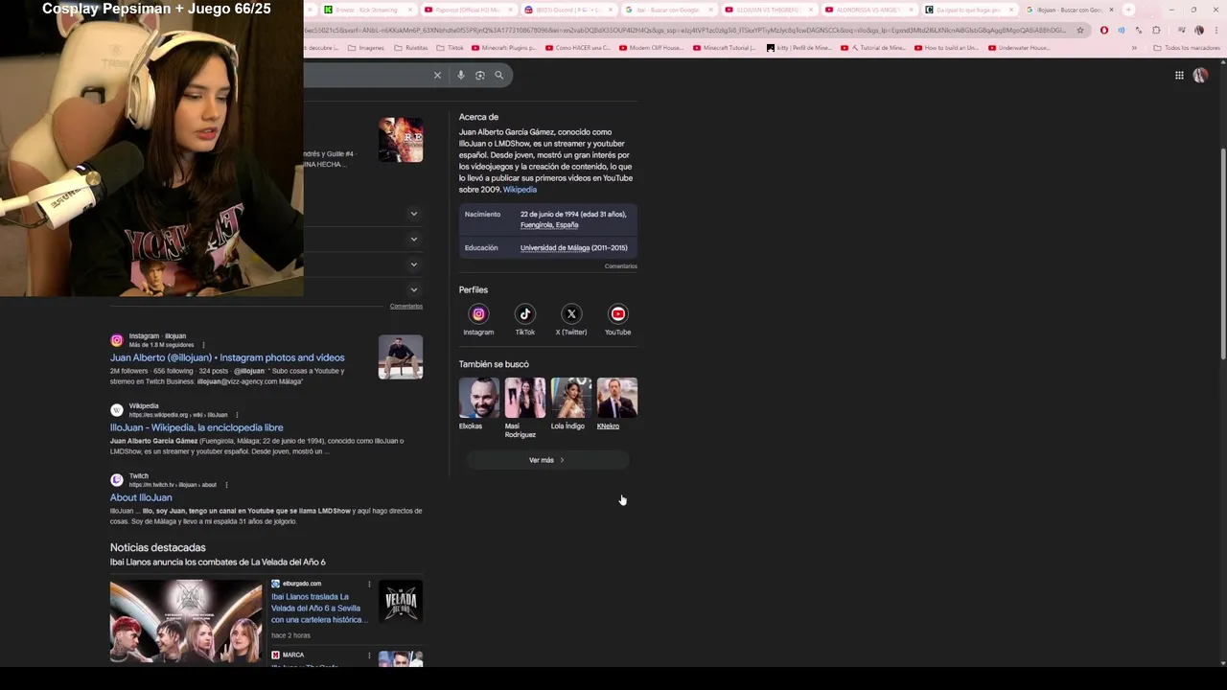
Task: Open the Tiktok bookmarks folder
Action: click(450, 48)
